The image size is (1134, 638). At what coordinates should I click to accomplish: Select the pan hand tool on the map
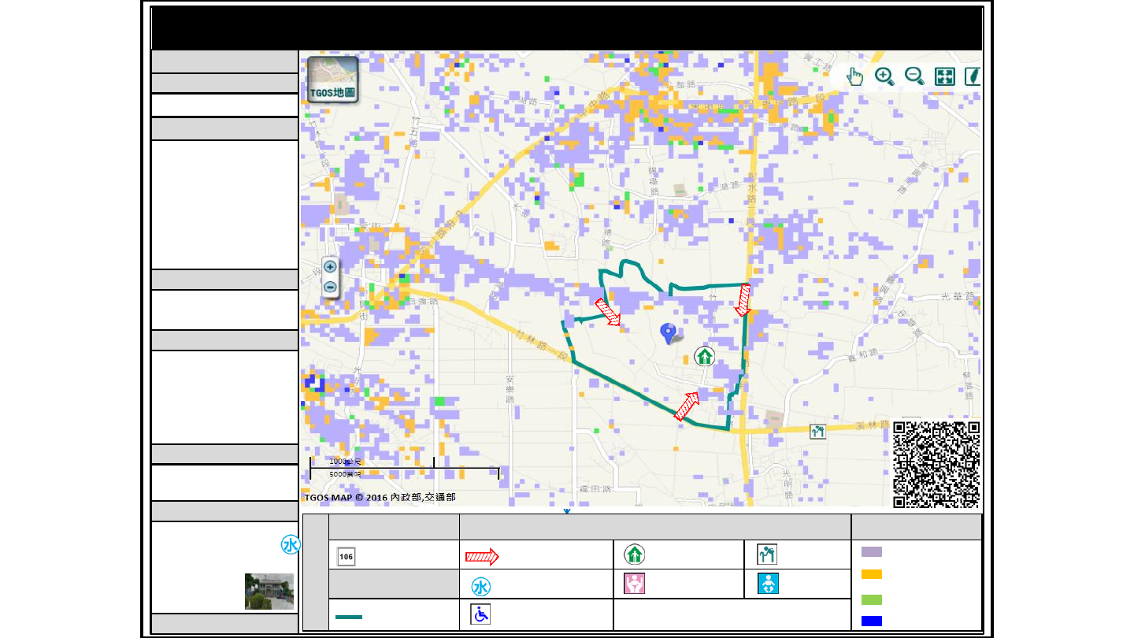coord(855,76)
